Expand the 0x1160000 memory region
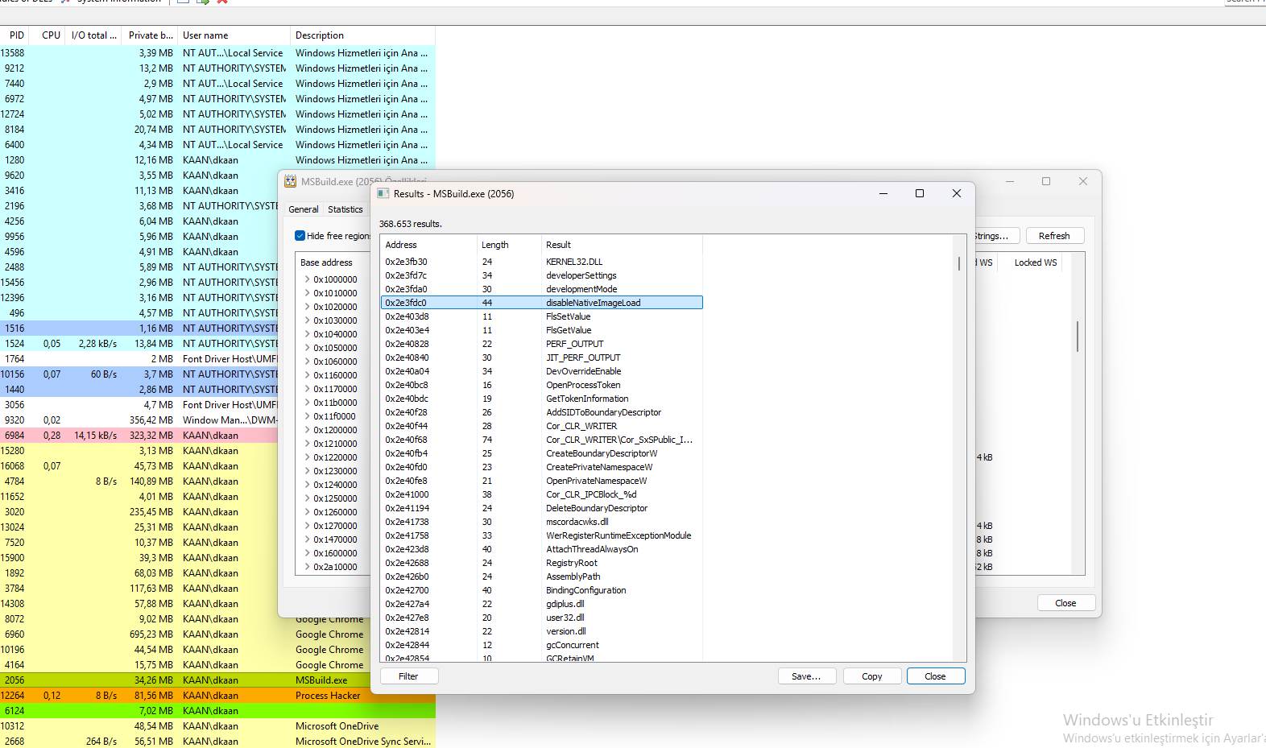The height and width of the screenshot is (748, 1266). tap(307, 375)
